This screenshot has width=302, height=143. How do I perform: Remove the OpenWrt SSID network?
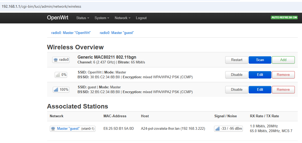tap(283, 75)
